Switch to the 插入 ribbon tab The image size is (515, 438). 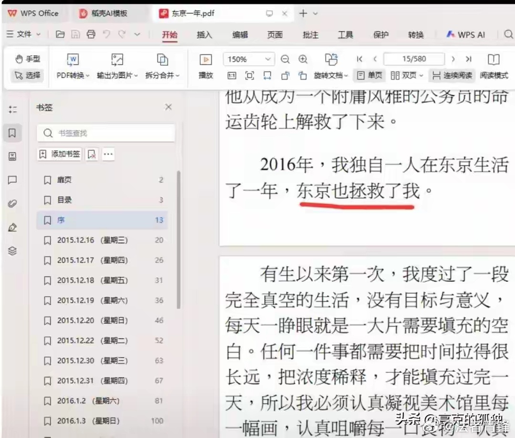pyautogui.click(x=204, y=34)
